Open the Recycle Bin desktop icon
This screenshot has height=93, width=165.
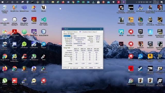(x=5, y=9)
